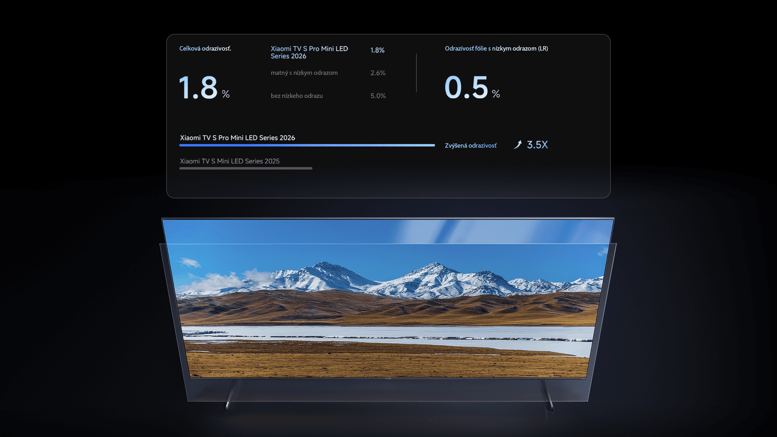Click the vertical divider line in the panel
Viewport: 777px width, 437px height.
(x=416, y=73)
